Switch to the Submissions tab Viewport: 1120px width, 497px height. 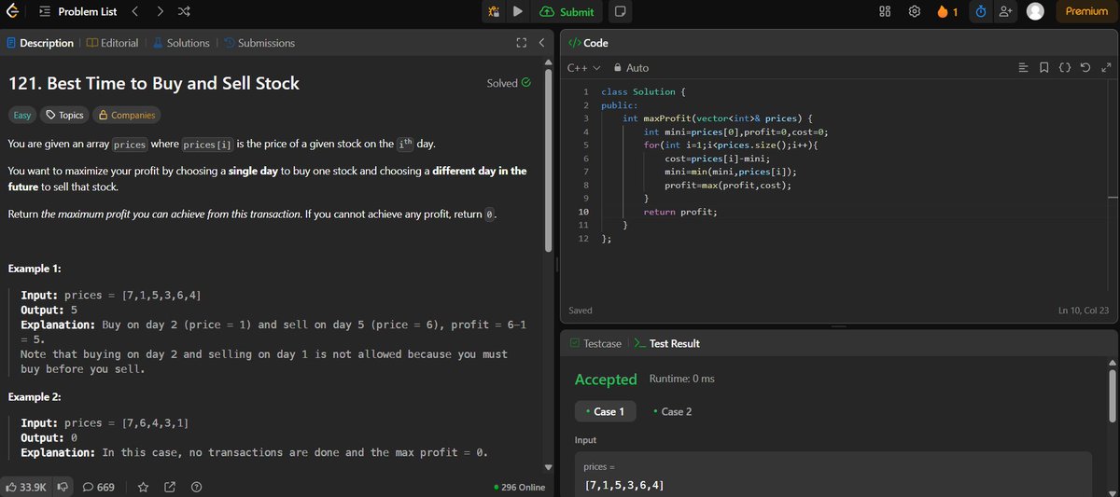259,43
